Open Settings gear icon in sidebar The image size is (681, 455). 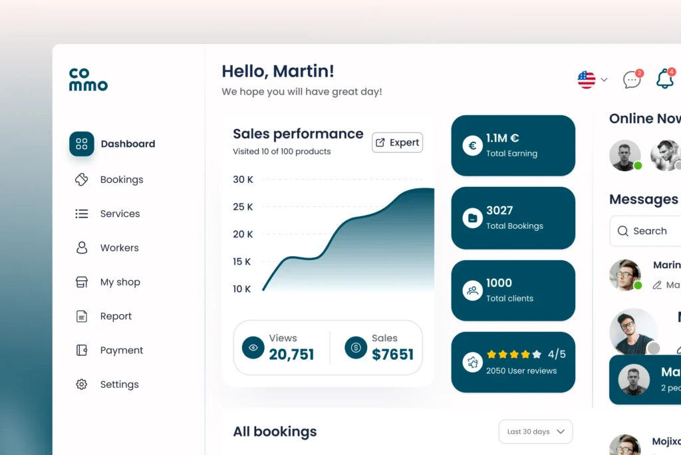tap(82, 384)
